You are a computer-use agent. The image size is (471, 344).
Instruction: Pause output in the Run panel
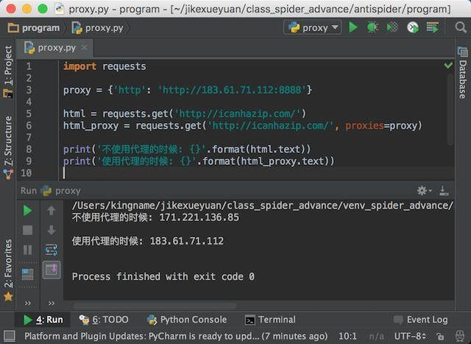[x=27, y=250]
